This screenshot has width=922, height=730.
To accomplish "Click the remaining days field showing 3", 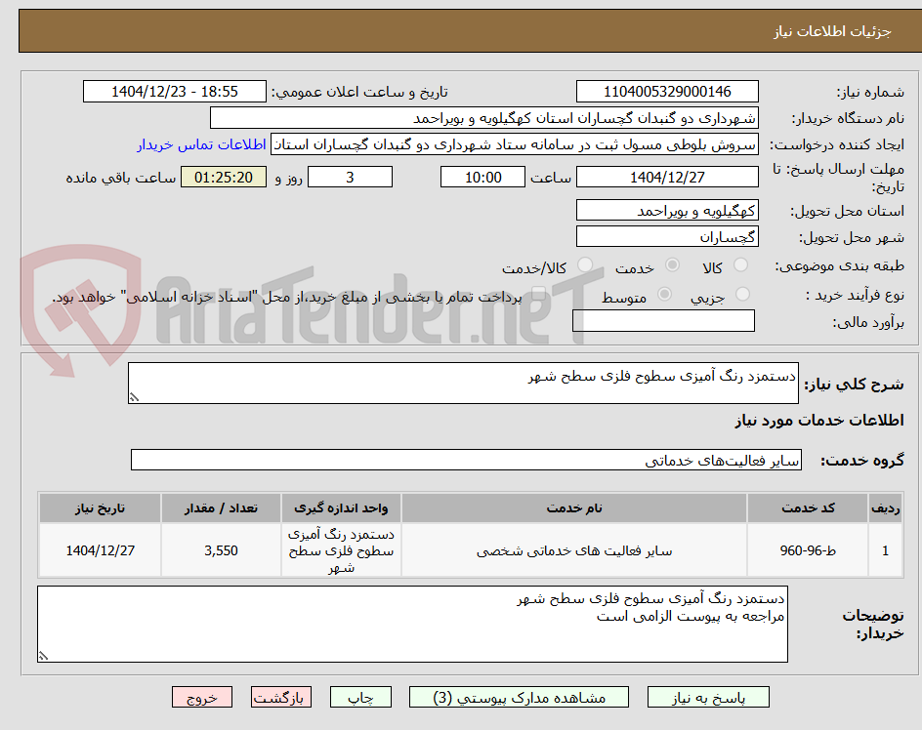I will coord(350,177).
